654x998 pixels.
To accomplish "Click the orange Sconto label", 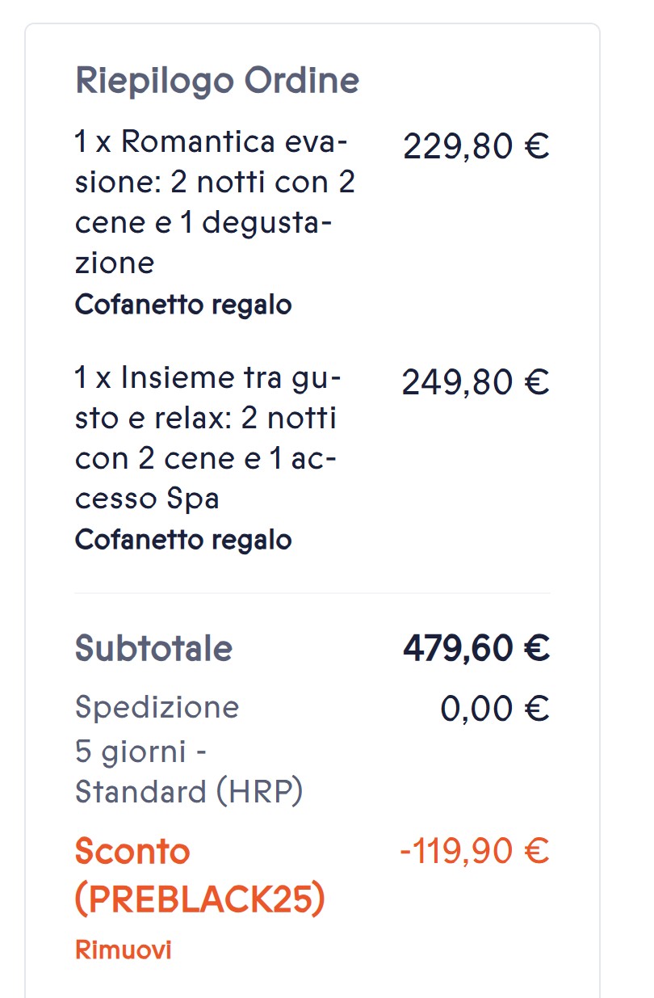I will [x=132, y=852].
